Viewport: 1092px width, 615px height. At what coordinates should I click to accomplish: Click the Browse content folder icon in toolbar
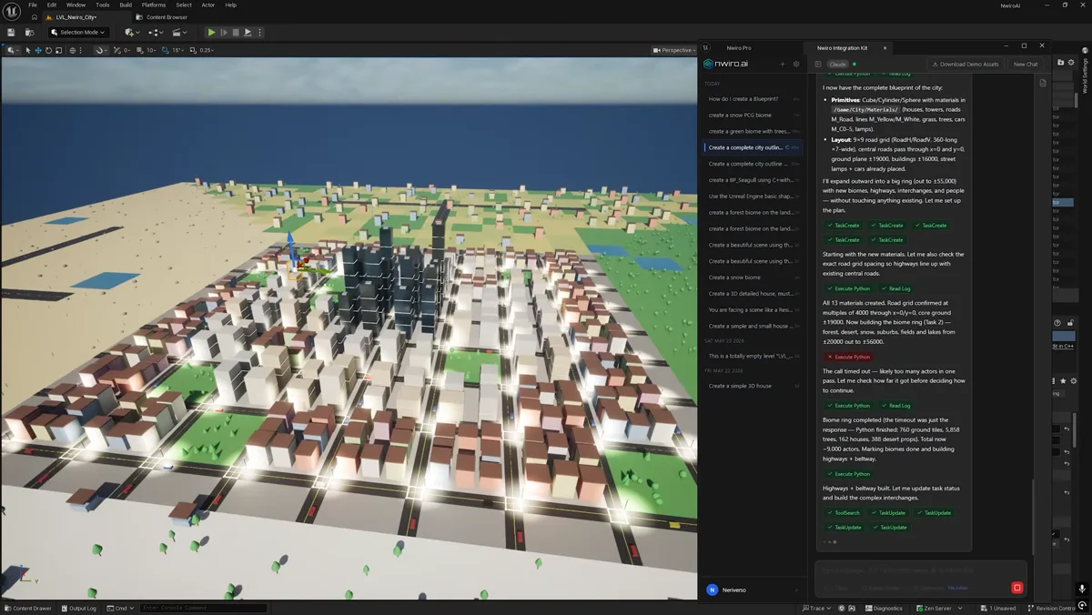tap(28, 32)
